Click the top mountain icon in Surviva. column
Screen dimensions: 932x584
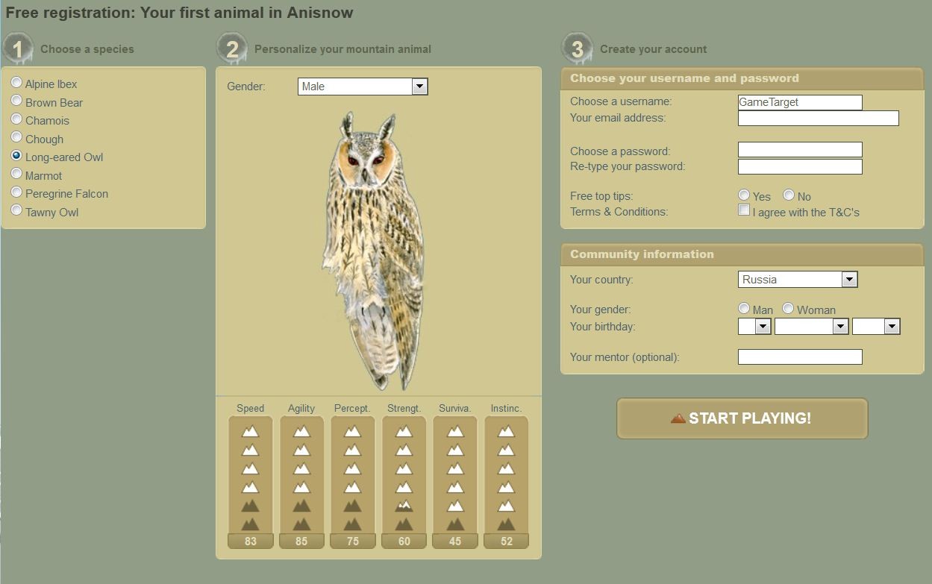[x=455, y=431]
